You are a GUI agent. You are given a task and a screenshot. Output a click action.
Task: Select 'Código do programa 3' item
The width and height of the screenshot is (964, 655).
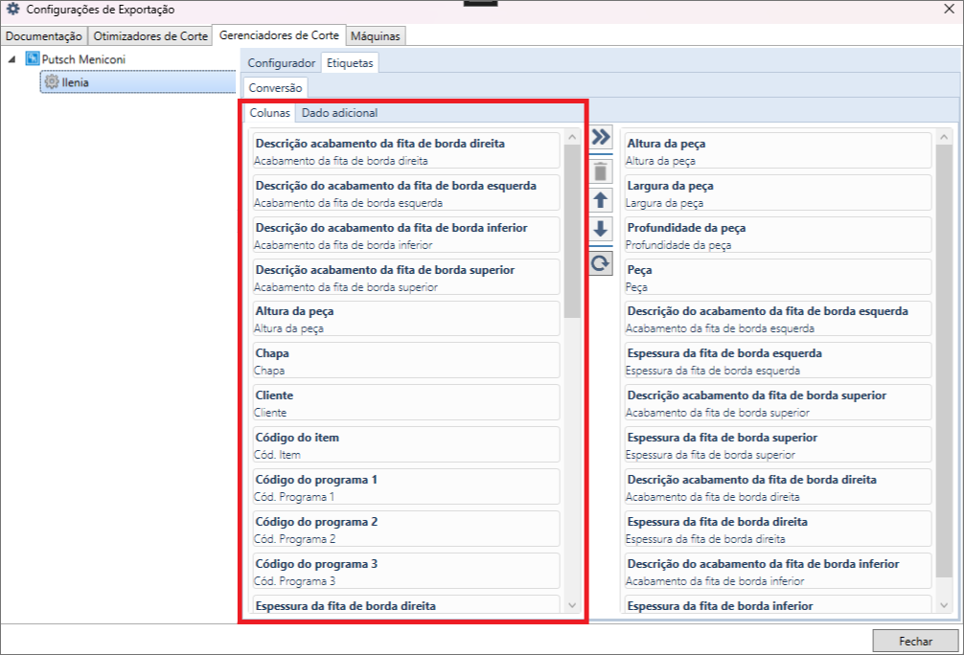coord(405,572)
